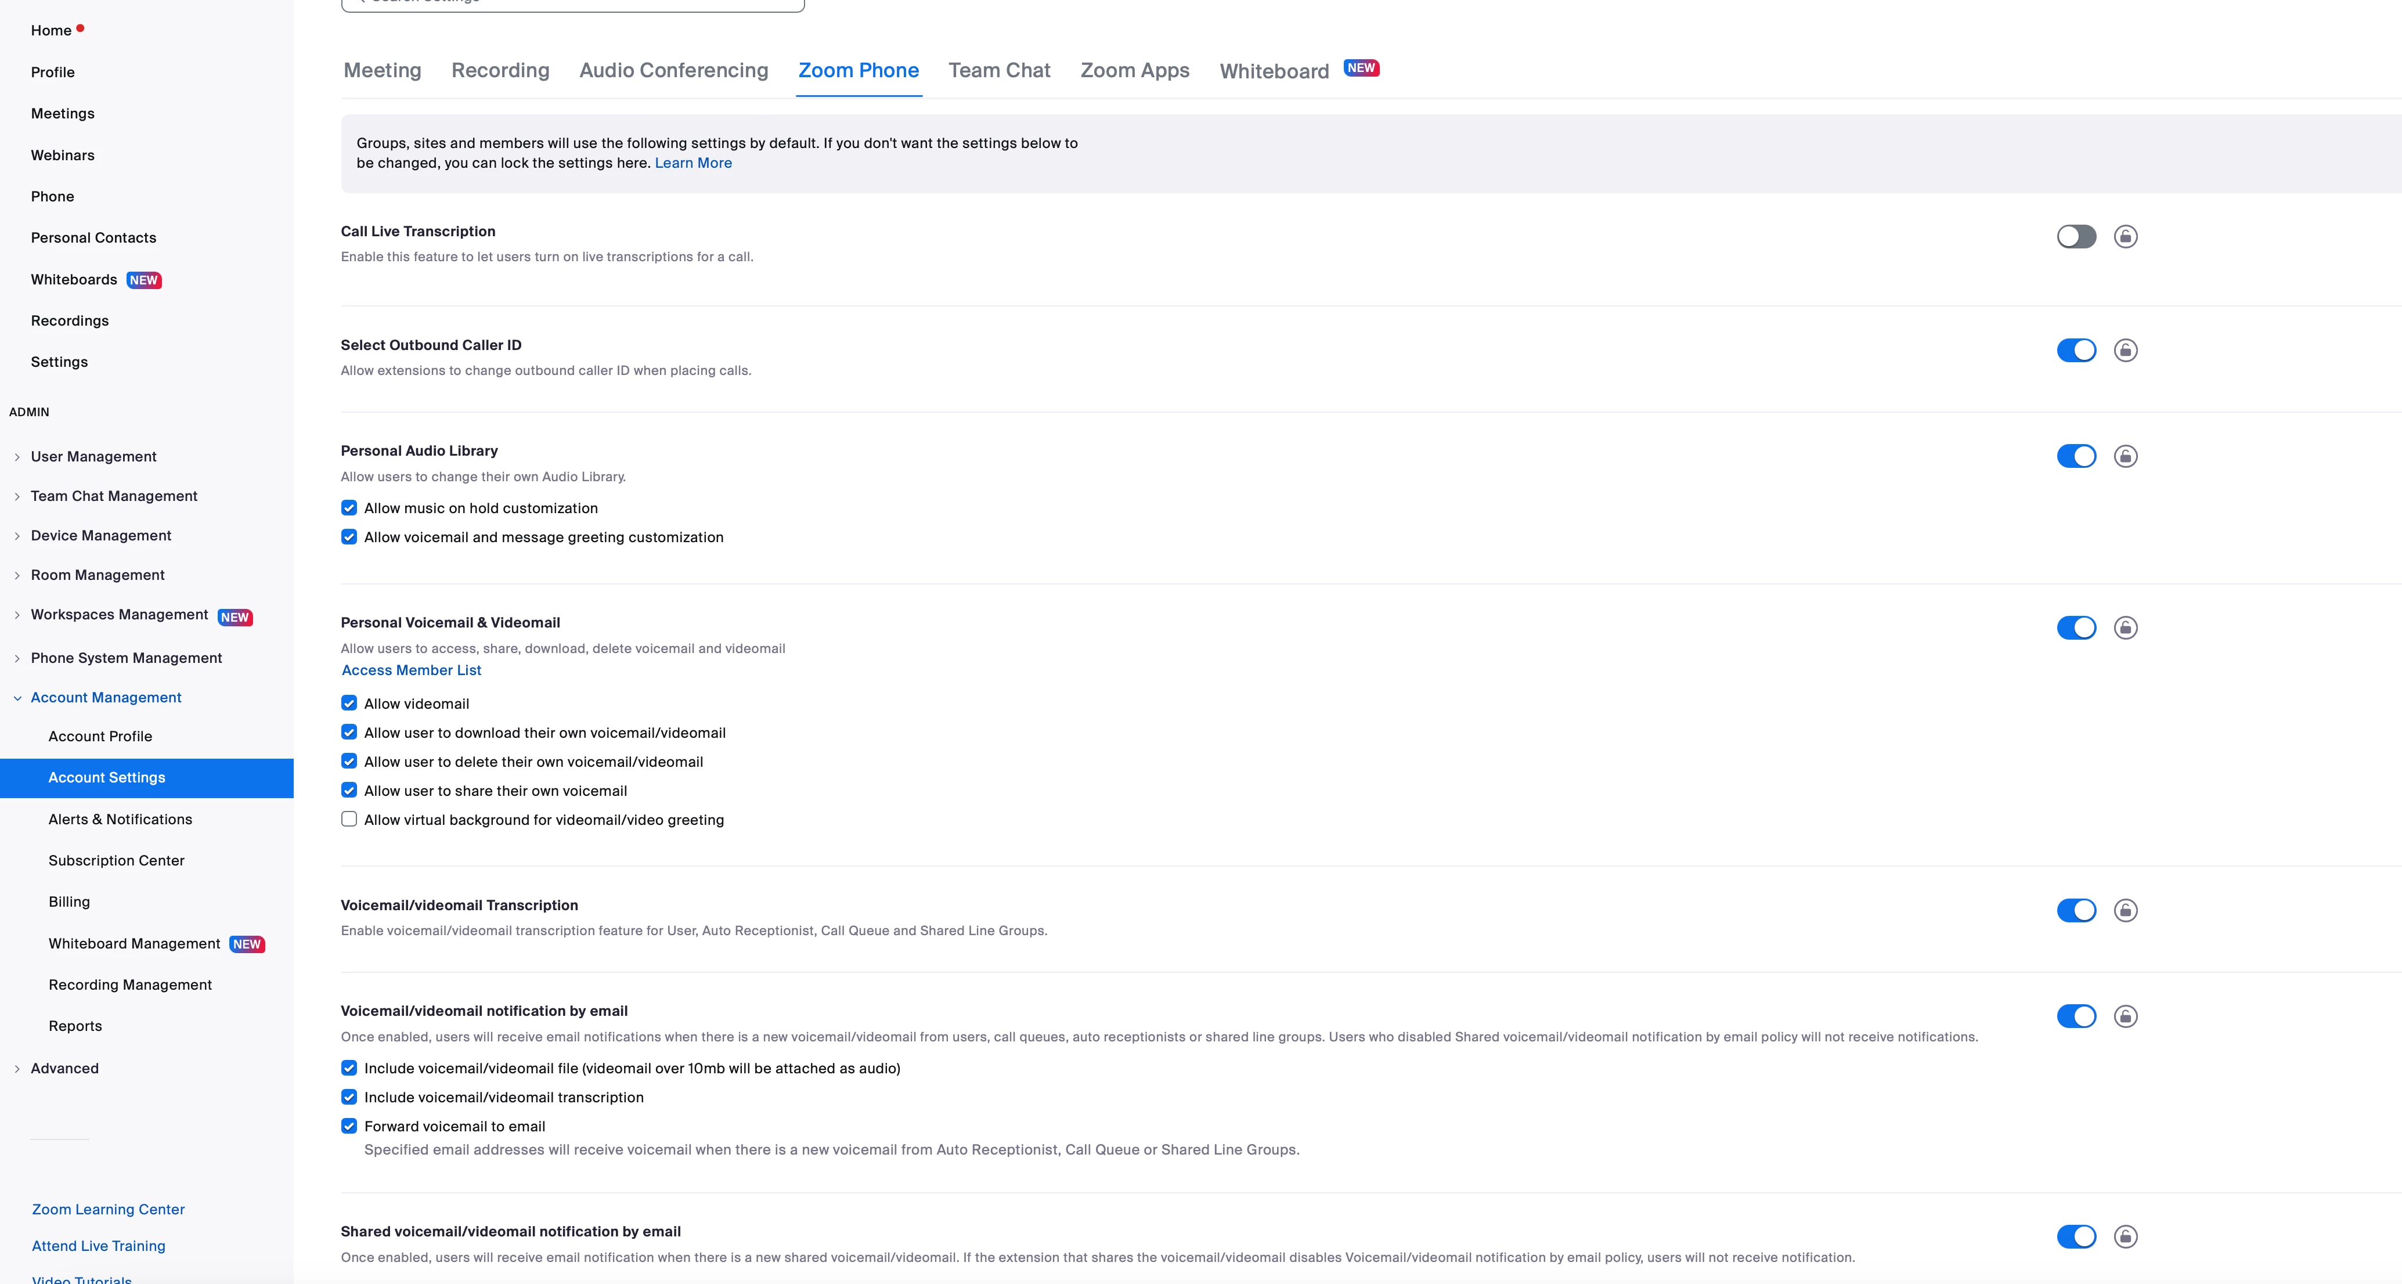This screenshot has width=2402, height=1284.
Task: Lock Voicemail/videomail notification by email setting
Action: 2125,1016
